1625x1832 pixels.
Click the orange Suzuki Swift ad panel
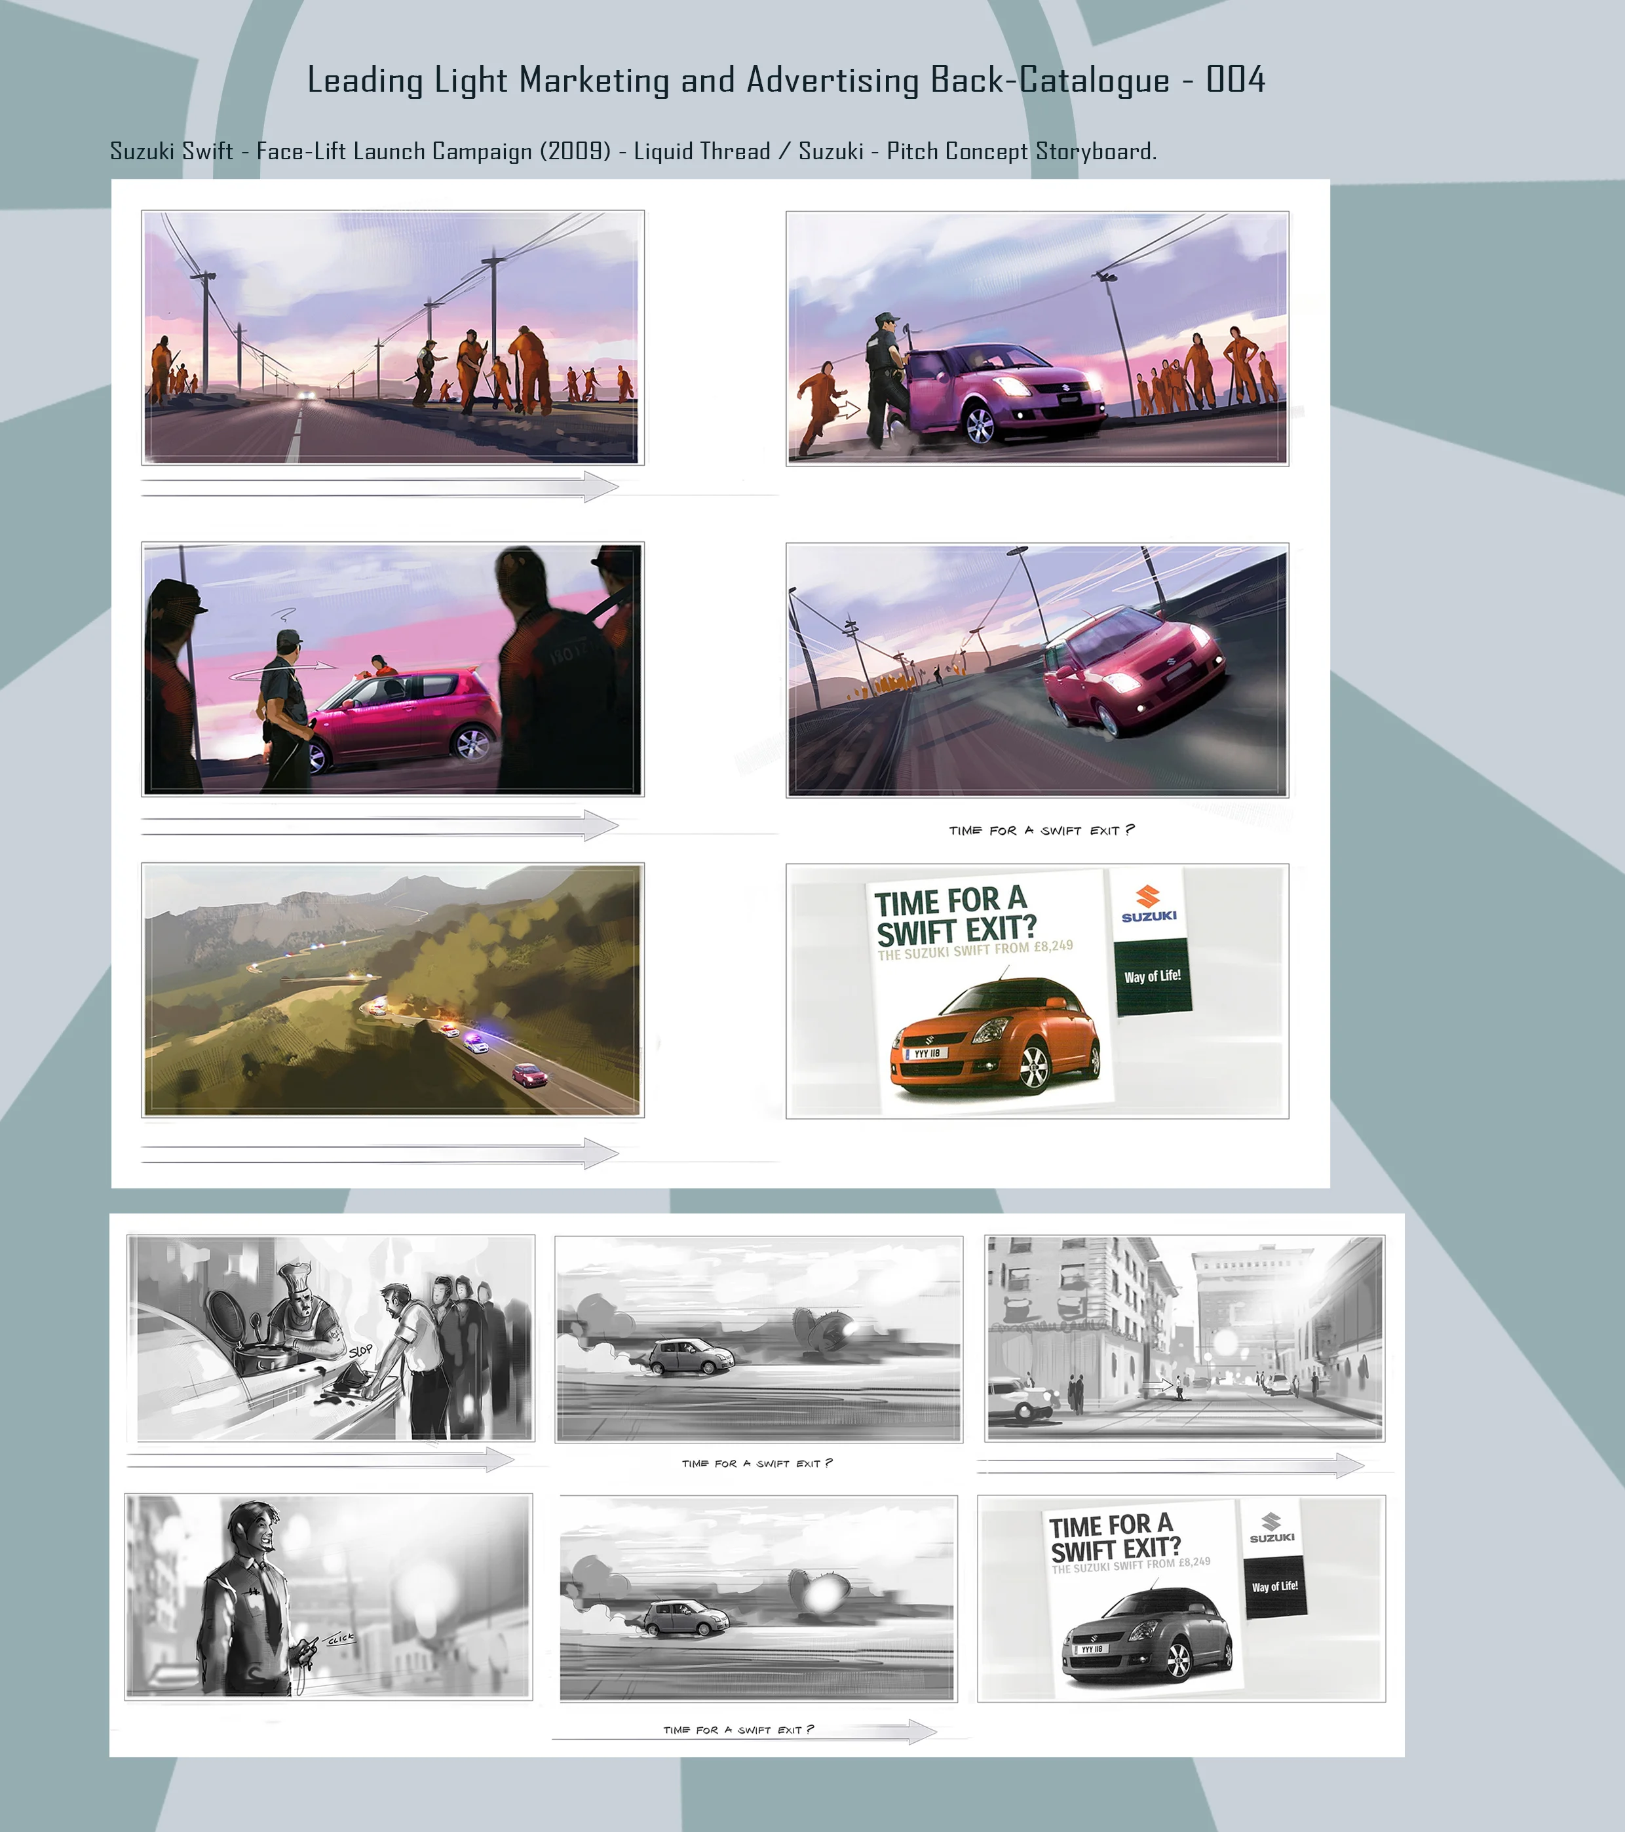coord(1037,991)
